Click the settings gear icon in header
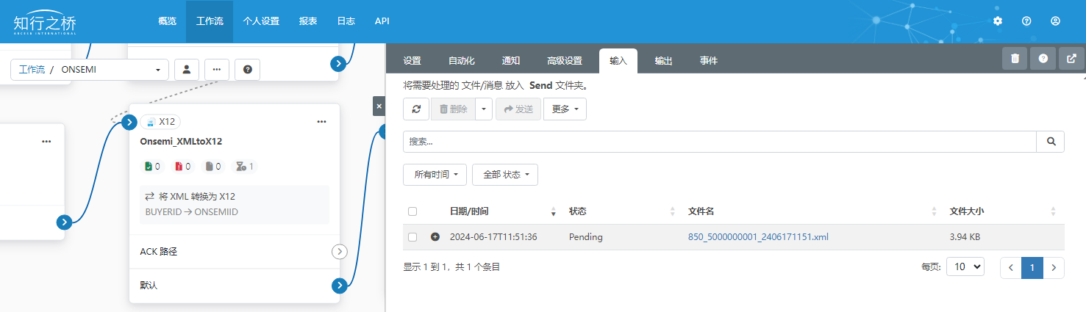Viewport: 1086px width, 312px height. 997,21
